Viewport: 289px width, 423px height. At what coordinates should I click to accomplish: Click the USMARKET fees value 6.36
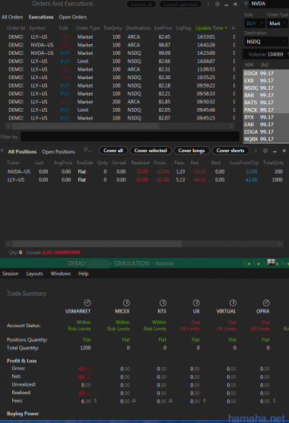pyautogui.click(x=86, y=402)
